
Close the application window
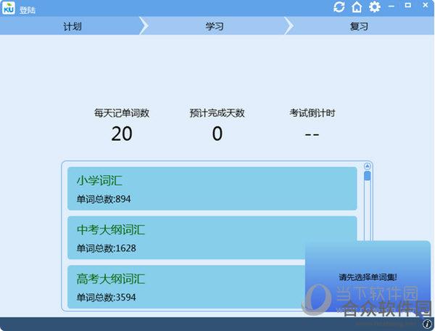pos(426,5)
